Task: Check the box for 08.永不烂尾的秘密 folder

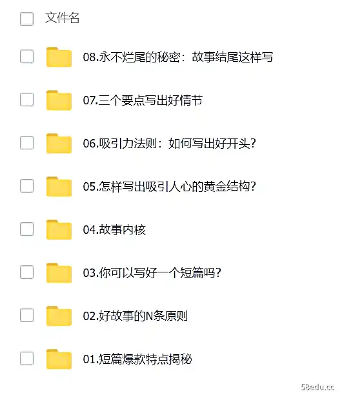Action: tap(26, 56)
